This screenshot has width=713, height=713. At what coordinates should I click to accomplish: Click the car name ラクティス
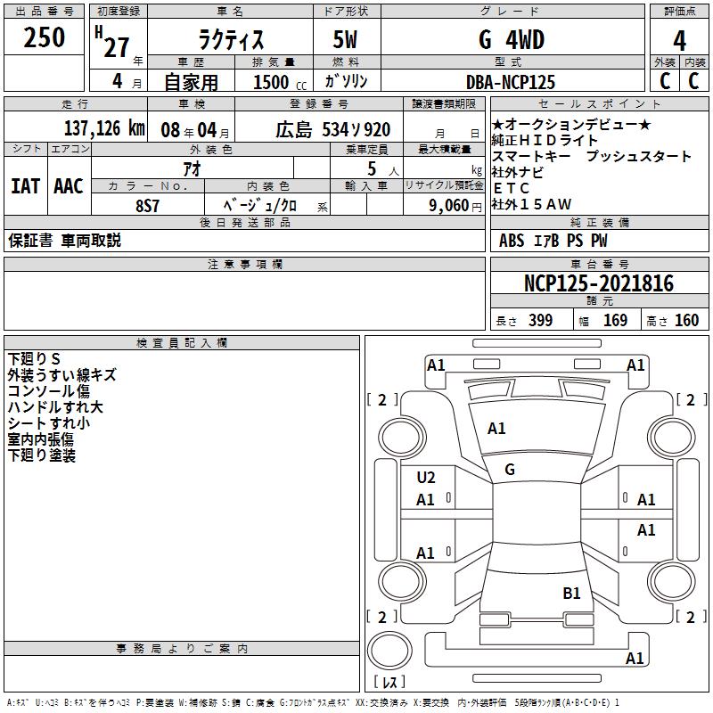(231, 39)
